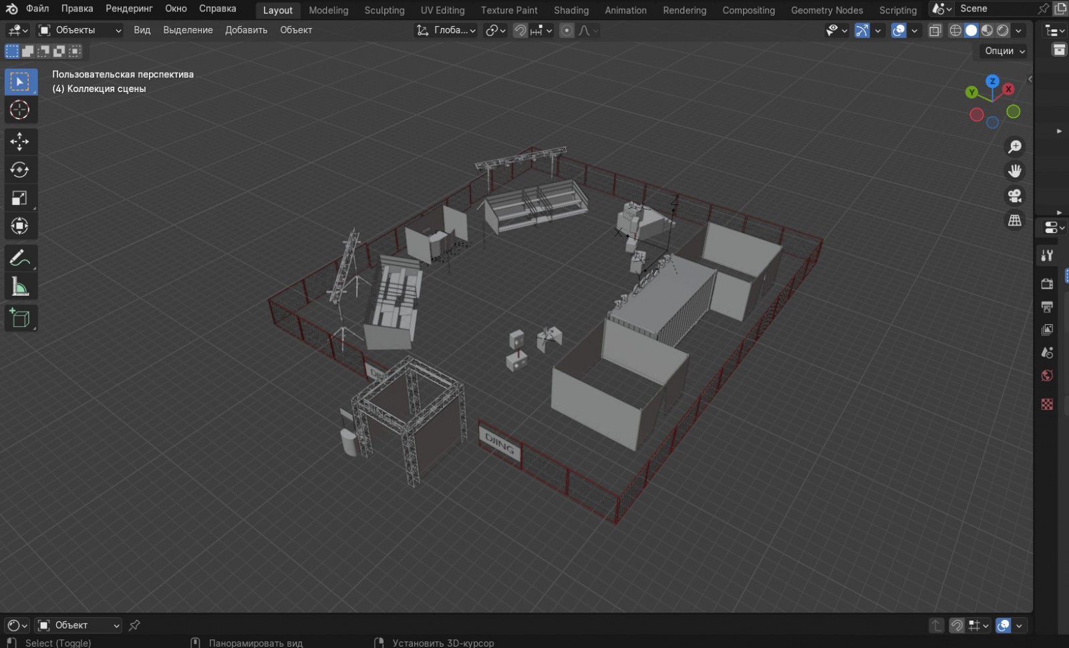Choose the Extend selection mode icon

tap(27, 51)
